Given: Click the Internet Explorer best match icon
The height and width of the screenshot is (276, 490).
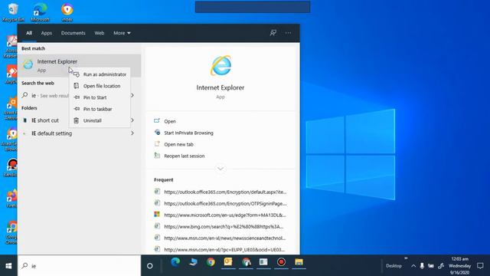Looking at the screenshot, I should [x=28, y=64].
